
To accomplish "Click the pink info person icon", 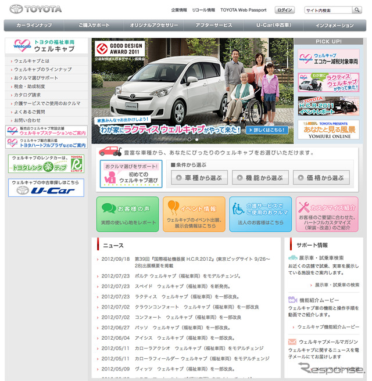I will click(110, 177).
